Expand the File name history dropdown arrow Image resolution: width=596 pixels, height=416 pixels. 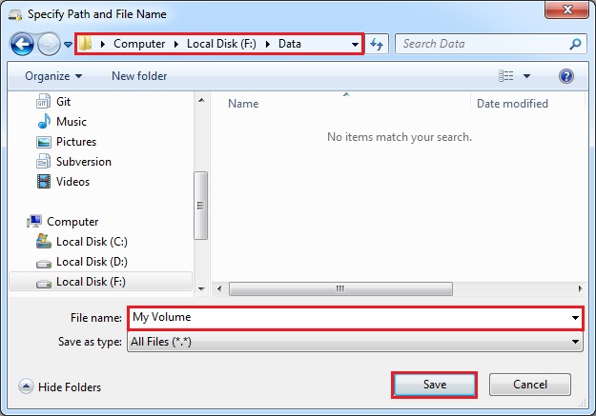[x=575, y=318]
